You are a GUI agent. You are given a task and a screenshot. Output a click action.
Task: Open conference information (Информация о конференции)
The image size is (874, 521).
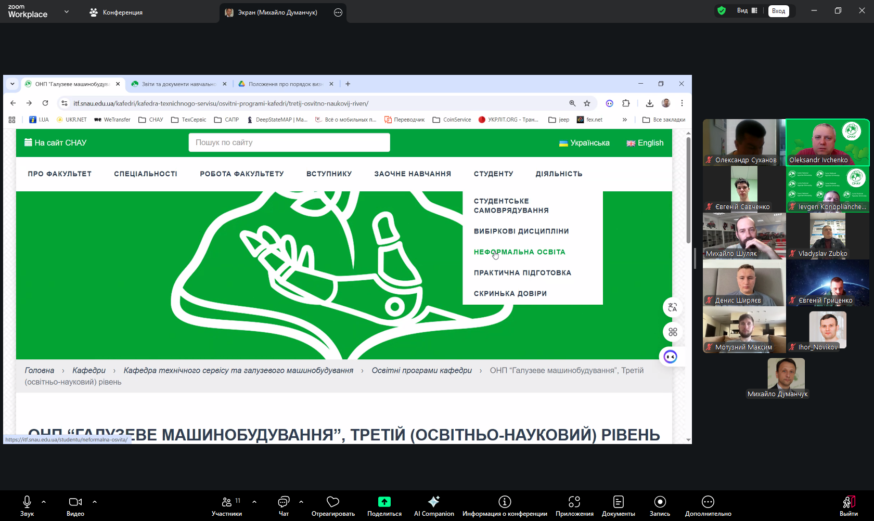505,502
